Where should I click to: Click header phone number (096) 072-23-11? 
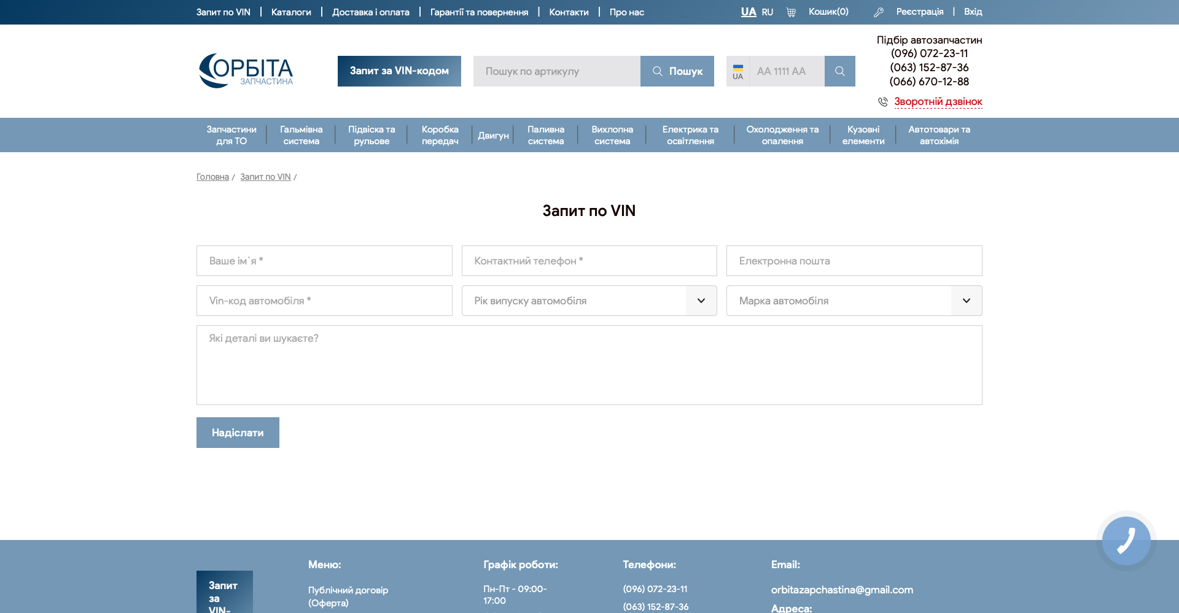[x=930, y=53]
